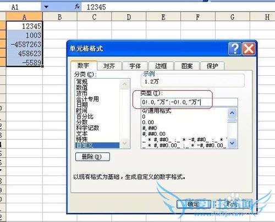This screenshot has height=222, width=275.
Task: Click cell containing -5589
Action: point(24,63)
